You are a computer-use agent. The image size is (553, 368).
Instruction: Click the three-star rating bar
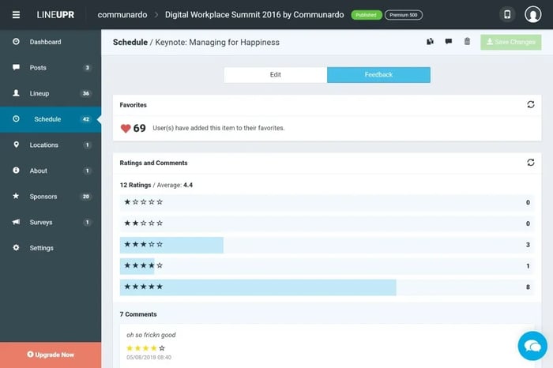(171, 245)
